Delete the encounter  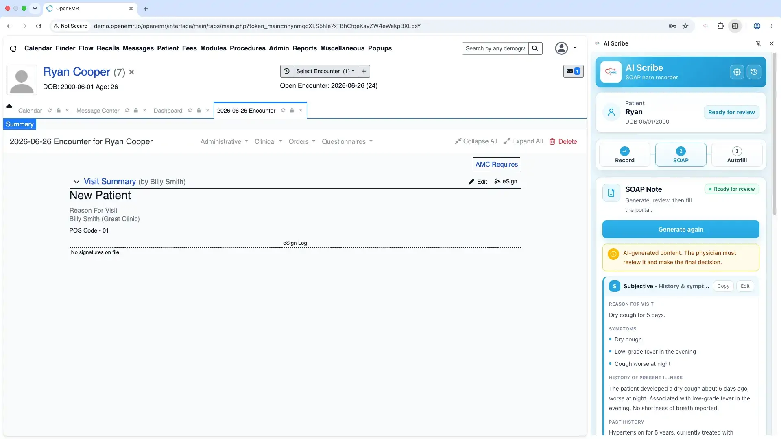pyautogui.click(x=563, y=141)
